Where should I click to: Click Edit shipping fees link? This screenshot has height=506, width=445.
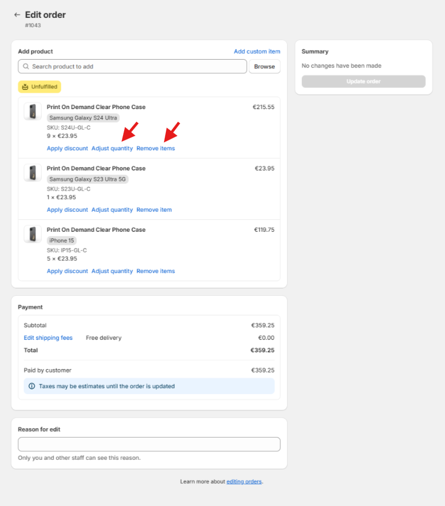pyautogui.click(x=48, y=338)
